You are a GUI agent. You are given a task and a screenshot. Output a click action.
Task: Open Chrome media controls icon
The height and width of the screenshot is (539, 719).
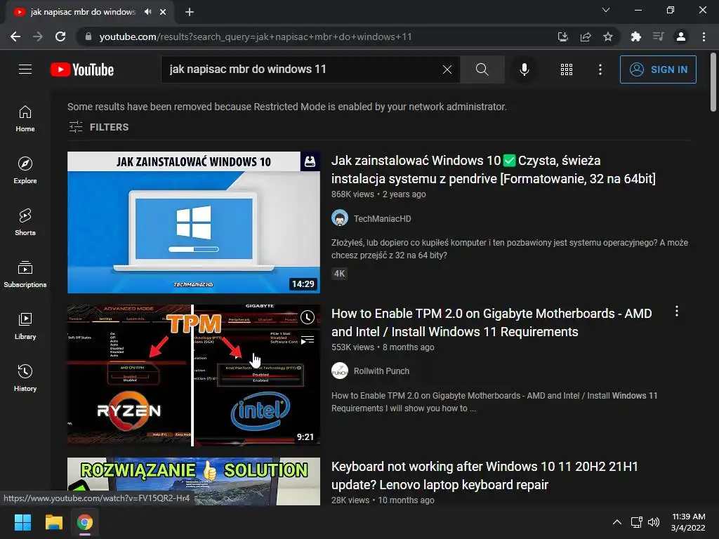[658, 36]
